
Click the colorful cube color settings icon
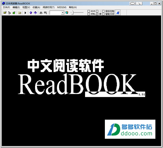point(67,13)
